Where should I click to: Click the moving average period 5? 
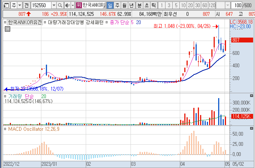[x=132, y=22]
